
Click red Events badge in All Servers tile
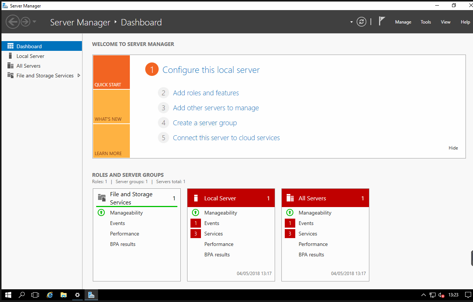(x=290, y=223)
